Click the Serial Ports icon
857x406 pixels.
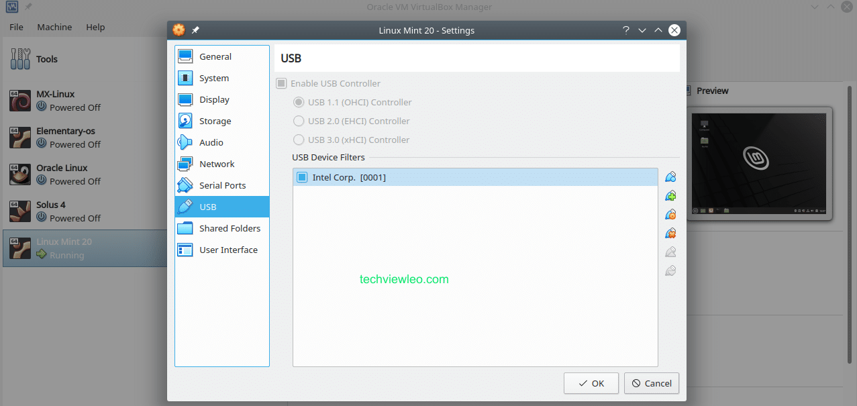point(187,185)
